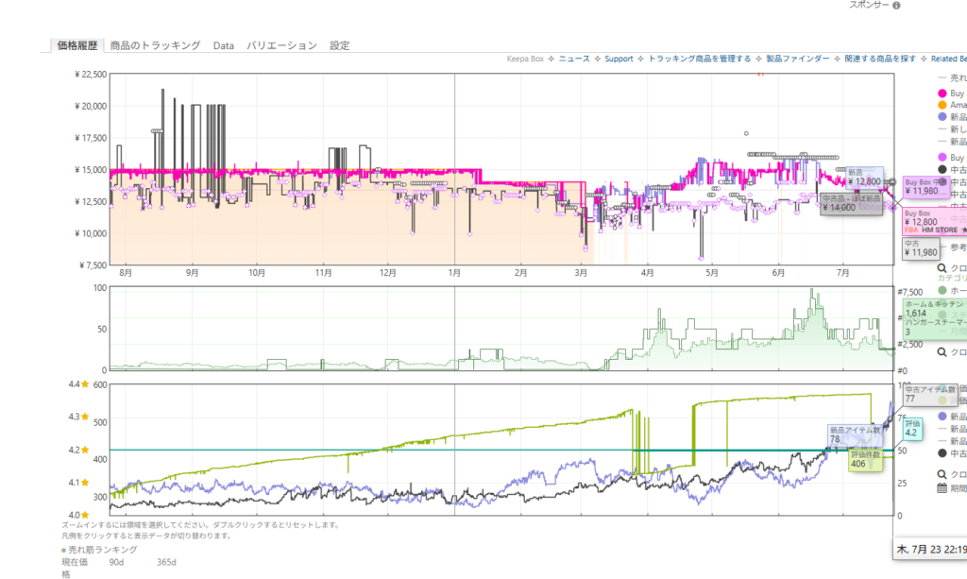Viewport: 967px width, 579px height.
Task: Click the 評価件数 406 tooltip
Action: click(865, 460)
